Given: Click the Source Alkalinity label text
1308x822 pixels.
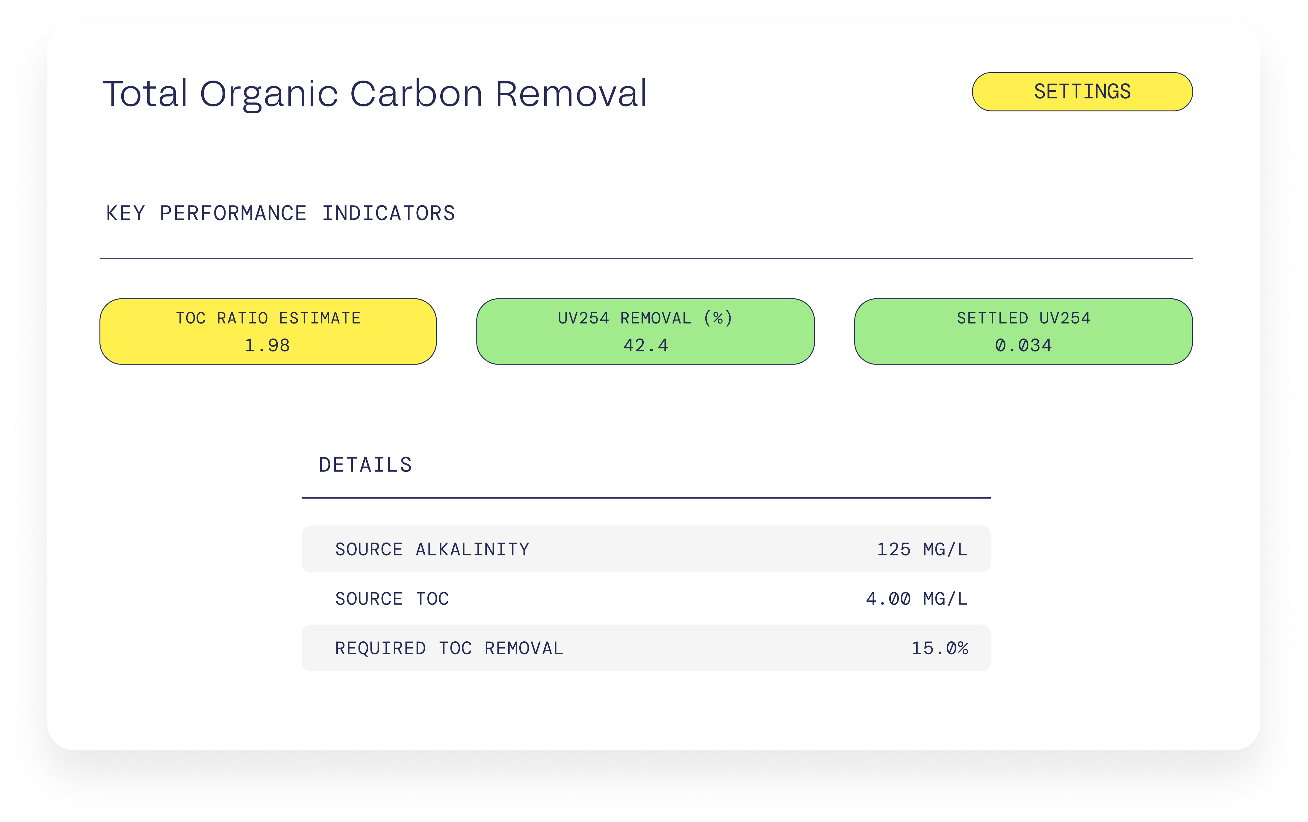Looking at the screenshot, I should [432, 549].
